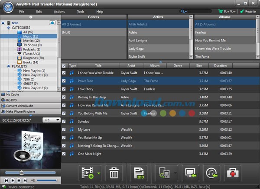Image resolution: width=260 pixels, height=189 pixels.
Task: Skip to next track
Action: tap(25, 180)
